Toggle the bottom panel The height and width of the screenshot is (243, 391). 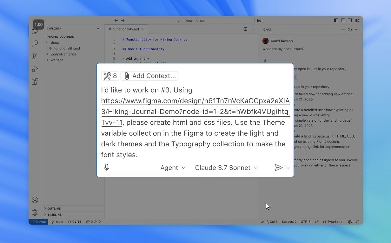[x=343, y=20]
